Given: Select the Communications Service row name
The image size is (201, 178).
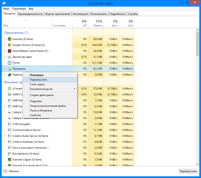Looking at the screenshot, I should pyautogui.click(x=26, y=130).
